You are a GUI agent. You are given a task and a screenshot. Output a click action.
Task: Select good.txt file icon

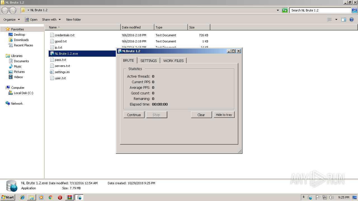[52, 41]
